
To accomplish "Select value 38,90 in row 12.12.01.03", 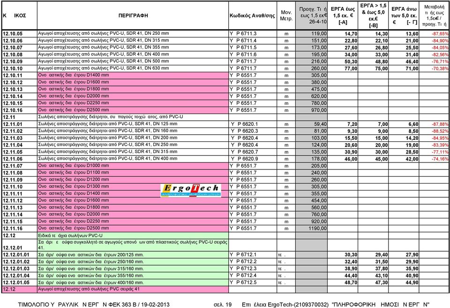I will pyautogui.click(x=351, y=269).
